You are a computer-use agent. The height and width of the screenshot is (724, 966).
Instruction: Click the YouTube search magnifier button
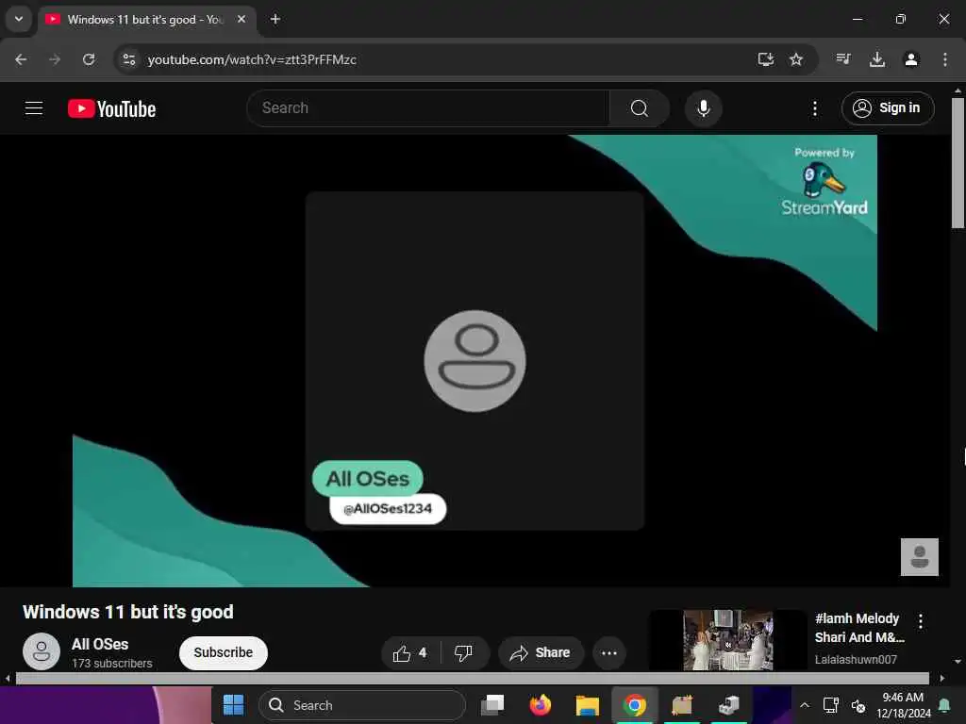coord(640,108)
